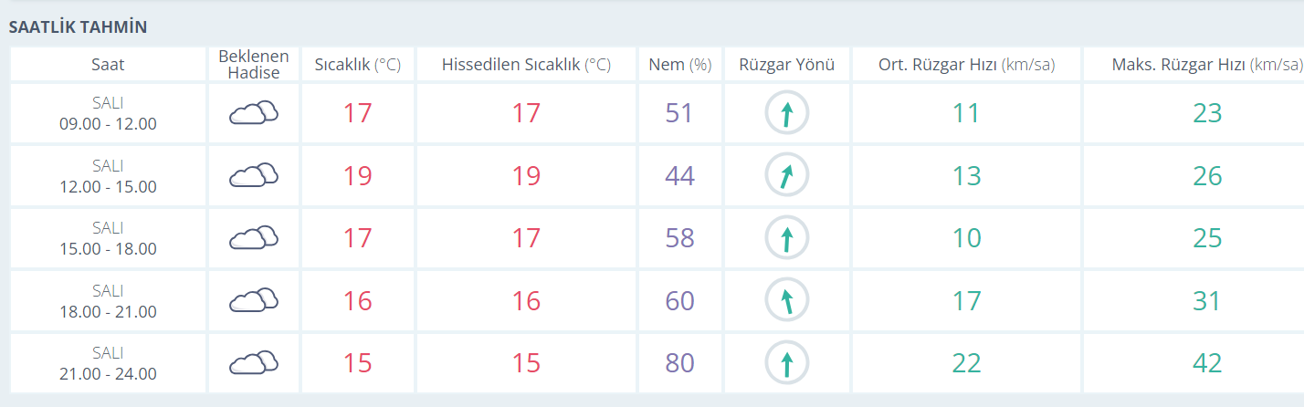This screenshot has height=407, width=1304.
Task: Click the cloudy icon for 15.00 - 18.00
Action: [253, 237]
